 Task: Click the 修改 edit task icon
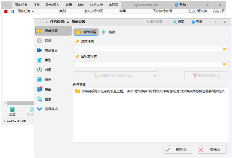pos(31,111)
